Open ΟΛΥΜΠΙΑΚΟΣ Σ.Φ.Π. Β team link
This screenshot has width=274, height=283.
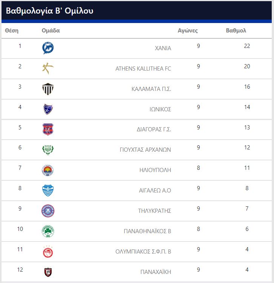pyautogui.click(x=143, y=252)
